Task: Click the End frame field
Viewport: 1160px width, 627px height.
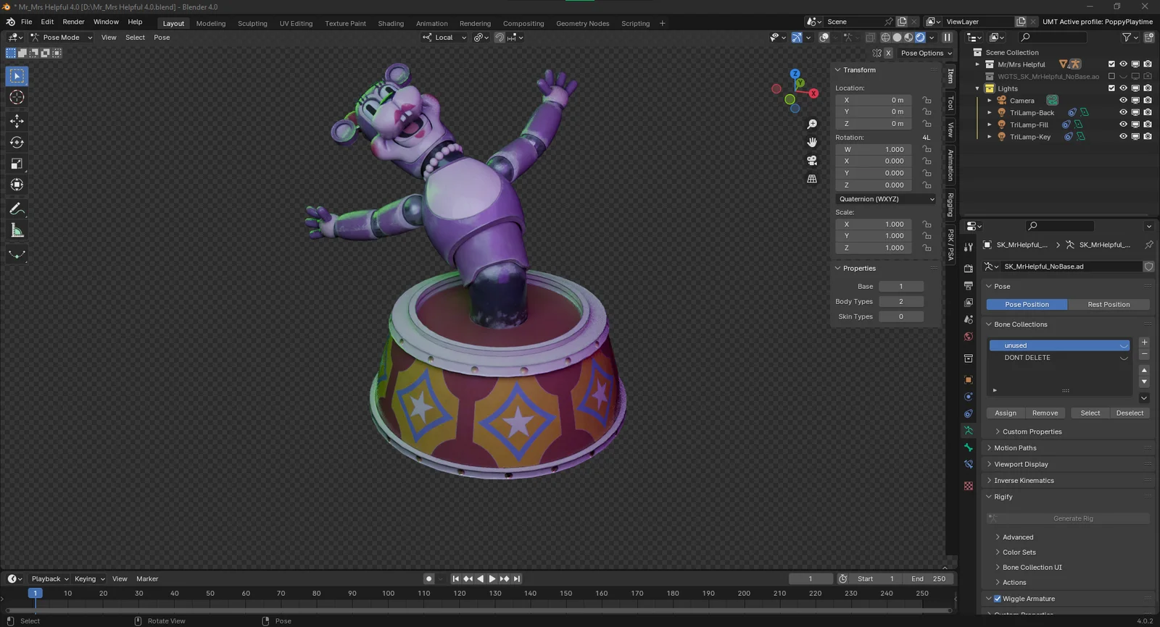Action: pos(929,578)
